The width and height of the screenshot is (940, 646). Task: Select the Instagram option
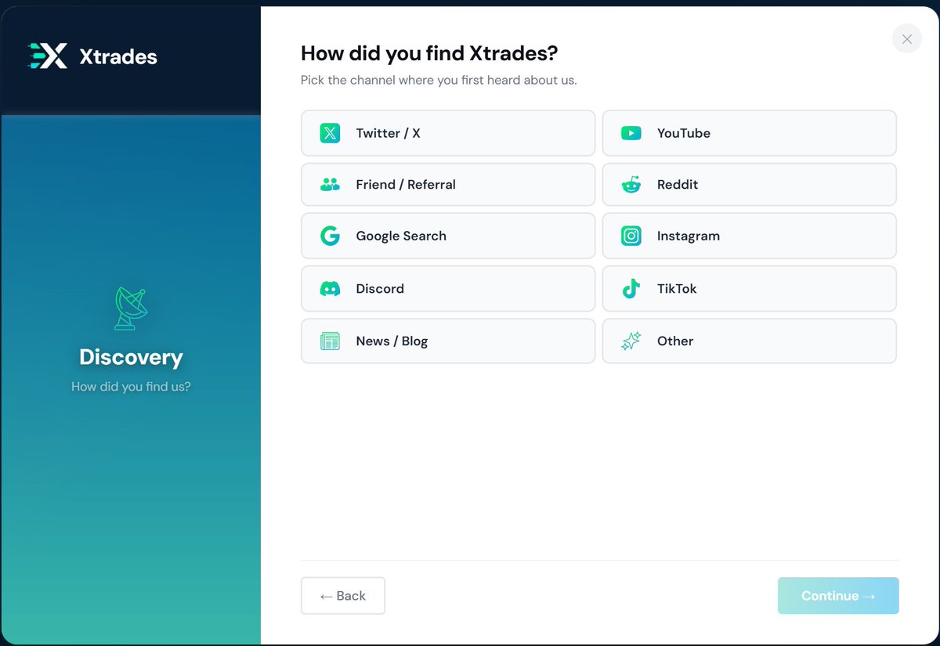(749, 236)
